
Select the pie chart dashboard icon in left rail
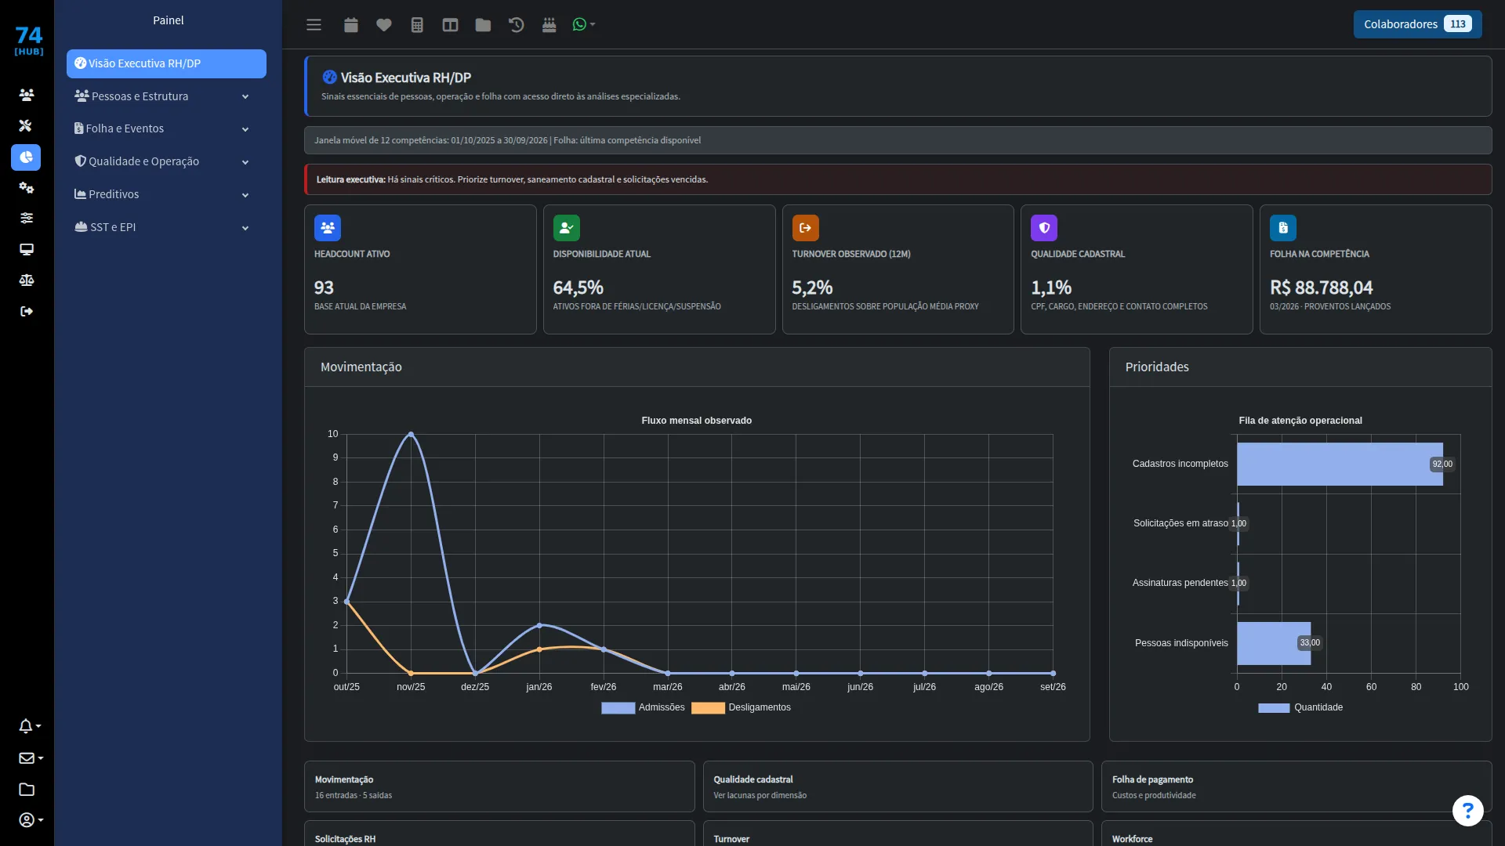pos(26,157)
